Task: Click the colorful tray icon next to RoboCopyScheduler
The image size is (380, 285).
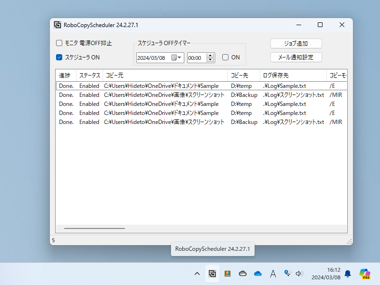Action: click(227, 274)
